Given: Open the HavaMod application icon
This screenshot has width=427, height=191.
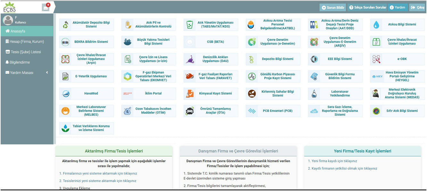Looking at the screenshot, I should [65, 94].
